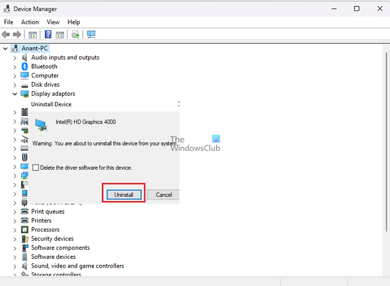Click the printer icon beside Printers
The height and width of the screenshot is (286, 390).
coord(25,220)
